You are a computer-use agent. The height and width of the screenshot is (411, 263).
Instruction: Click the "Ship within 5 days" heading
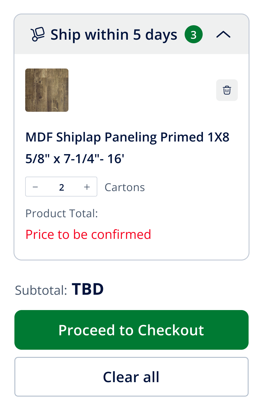point(114,35)
